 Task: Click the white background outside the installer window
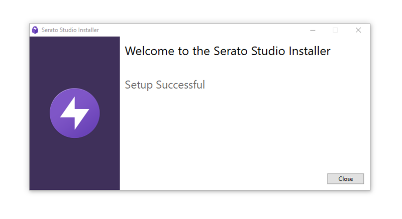pyautogui.click(x=201, y=205)
